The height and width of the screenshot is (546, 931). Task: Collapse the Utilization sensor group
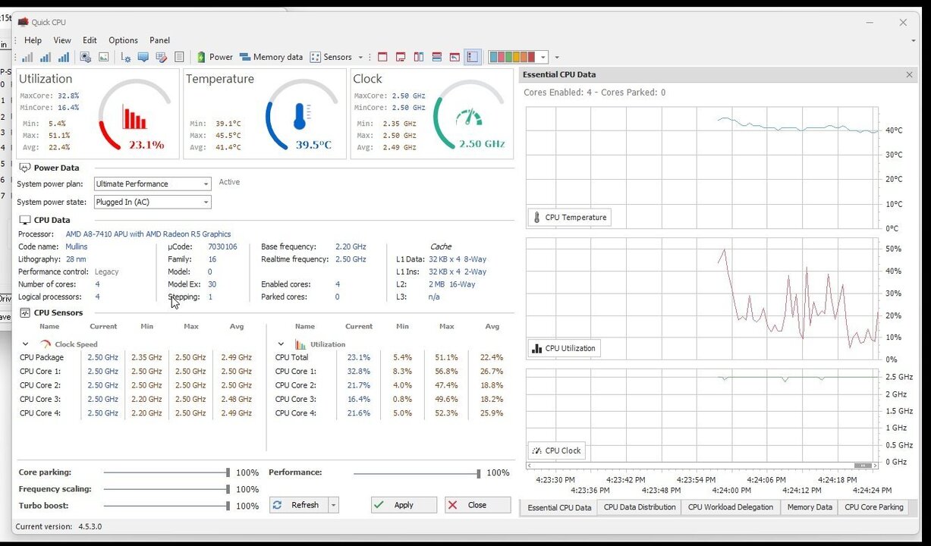[x=281, y=344]
